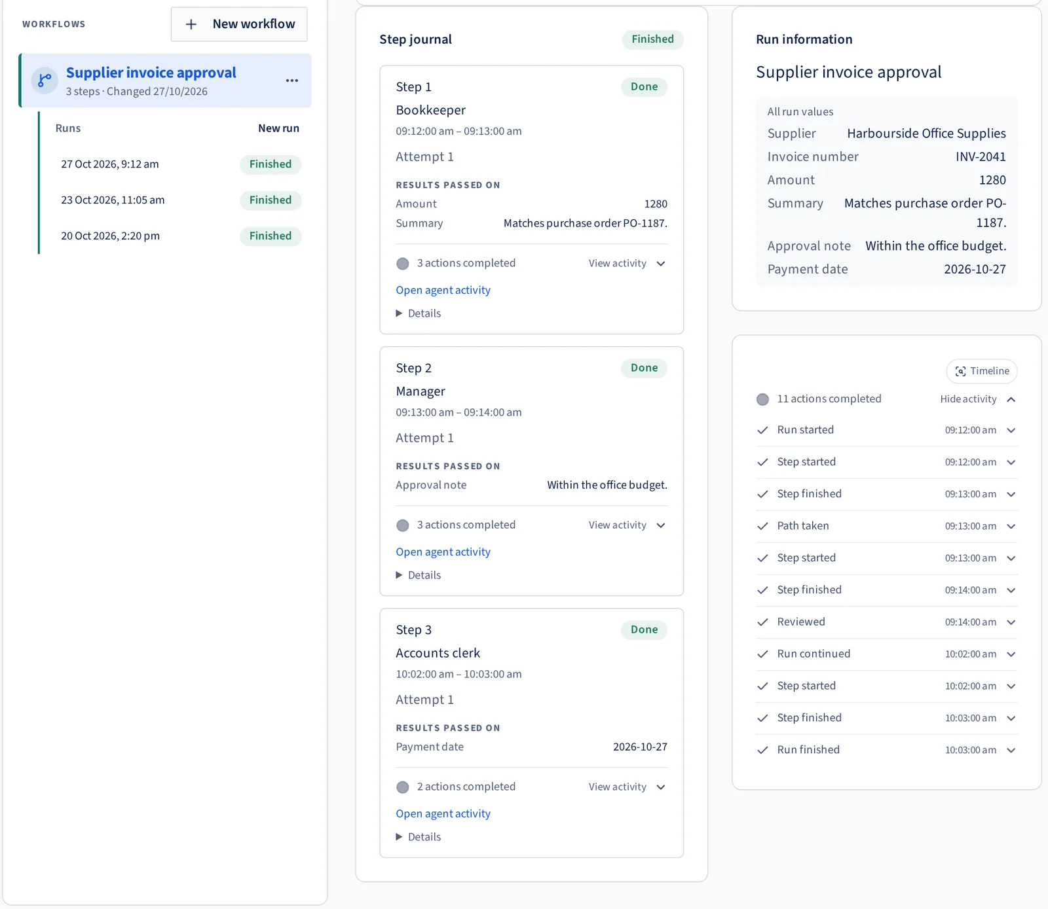Click the Payment date 2026-10-27 in Run information
Screen dimensions: 1048x909
click(975, 270)
